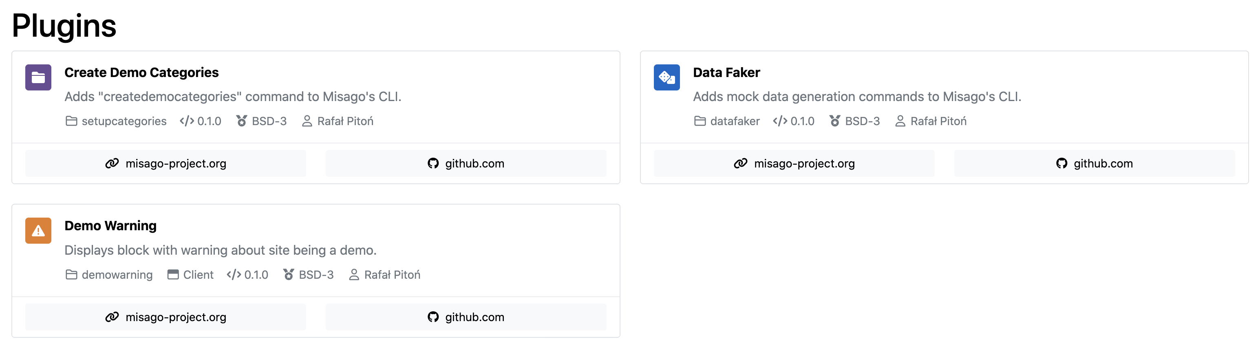The image size is (1258, 348).
Task: Open misago-project.org link for Create Demo Categories
Action: [x=166, y=163]
